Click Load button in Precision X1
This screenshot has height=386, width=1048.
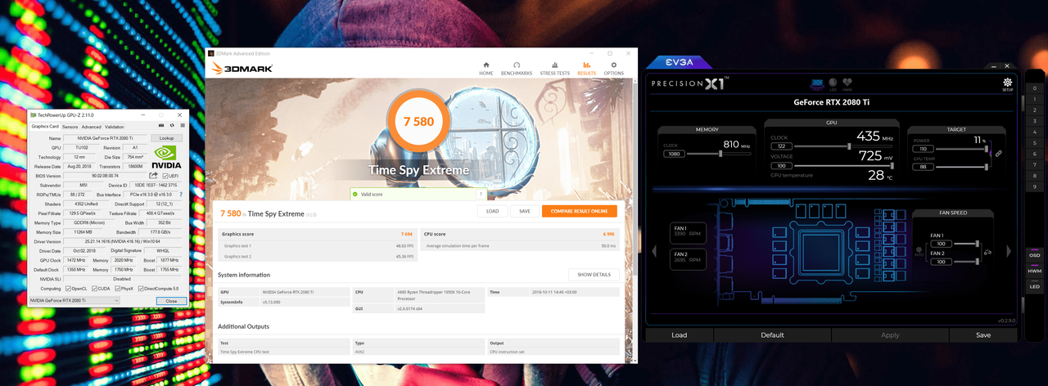point(679,334)
